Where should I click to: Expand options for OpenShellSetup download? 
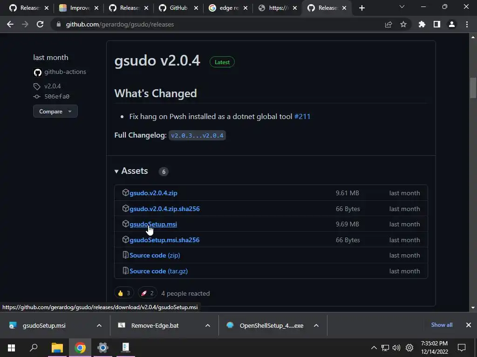point(316,326)
